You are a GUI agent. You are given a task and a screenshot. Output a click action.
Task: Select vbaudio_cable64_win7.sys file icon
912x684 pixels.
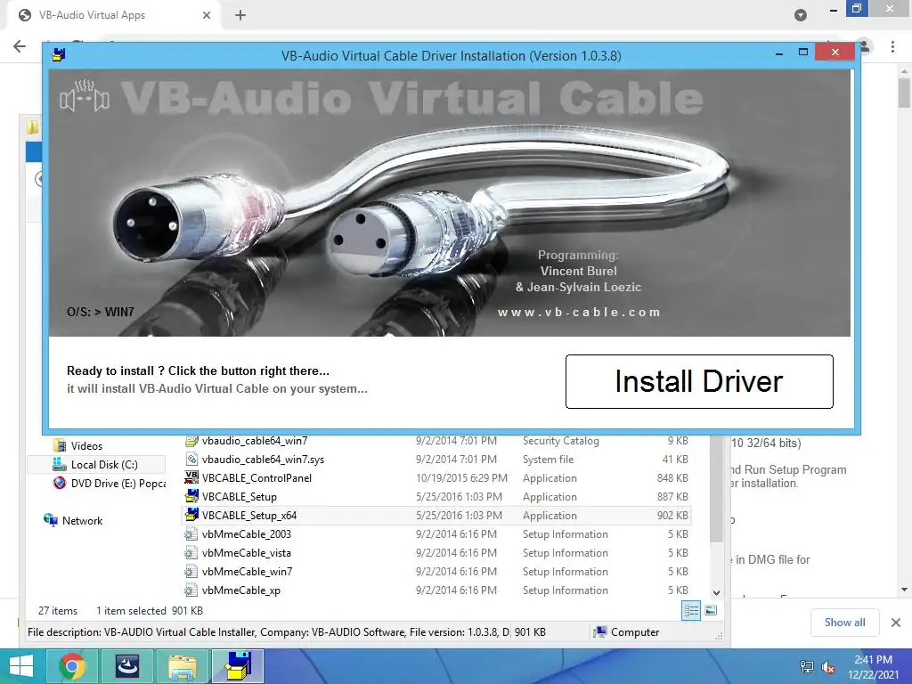pos(191,459)
